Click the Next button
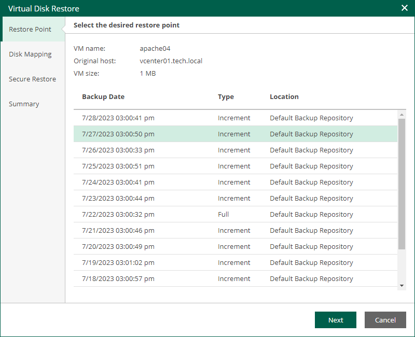 [x=336, y=320]
